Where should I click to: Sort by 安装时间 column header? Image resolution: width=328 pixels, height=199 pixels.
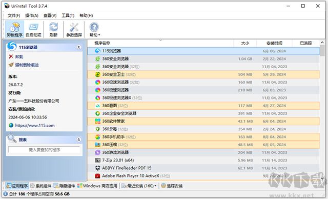274,43
